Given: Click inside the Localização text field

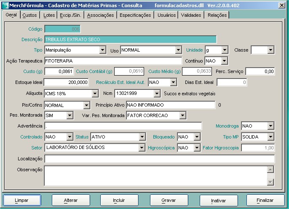Looking at the screenshot, I should [159, 159].
